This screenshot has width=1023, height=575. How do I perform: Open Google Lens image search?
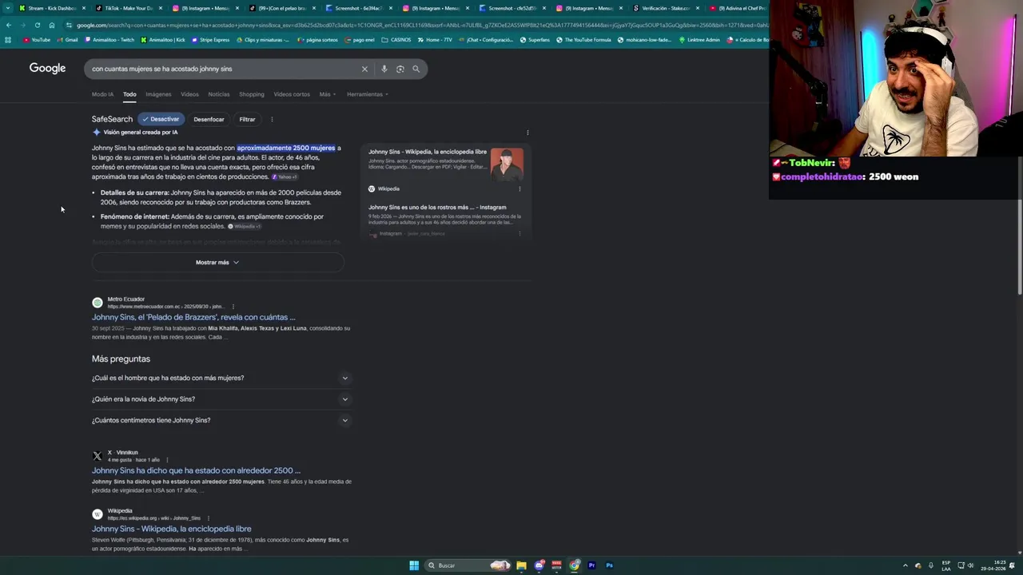point(400,69)
